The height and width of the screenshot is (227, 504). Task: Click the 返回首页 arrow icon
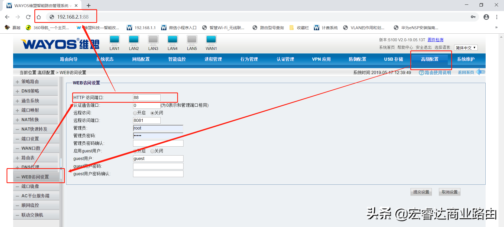[x=480, y=72]
